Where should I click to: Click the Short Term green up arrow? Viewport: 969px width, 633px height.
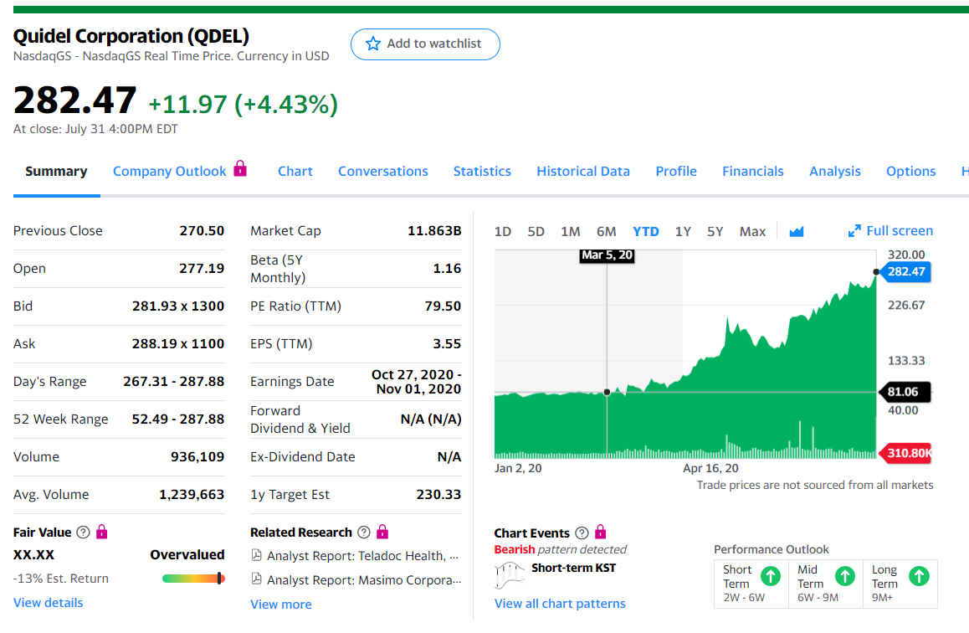coord(771,576)
